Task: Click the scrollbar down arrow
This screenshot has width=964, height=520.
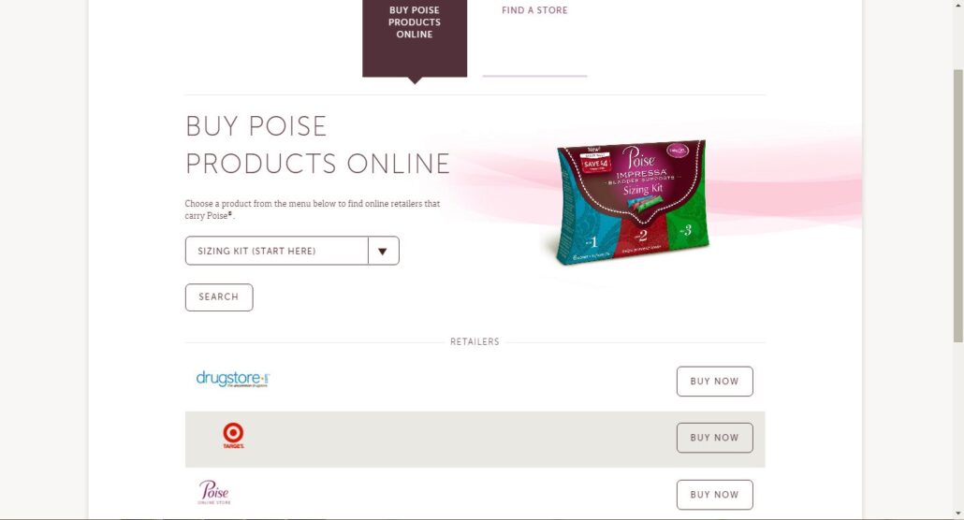Action: (x=957, y=513)
